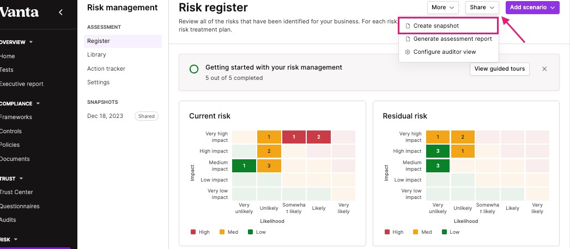Click Low legend swatch under Residual risk

(444, 232)
